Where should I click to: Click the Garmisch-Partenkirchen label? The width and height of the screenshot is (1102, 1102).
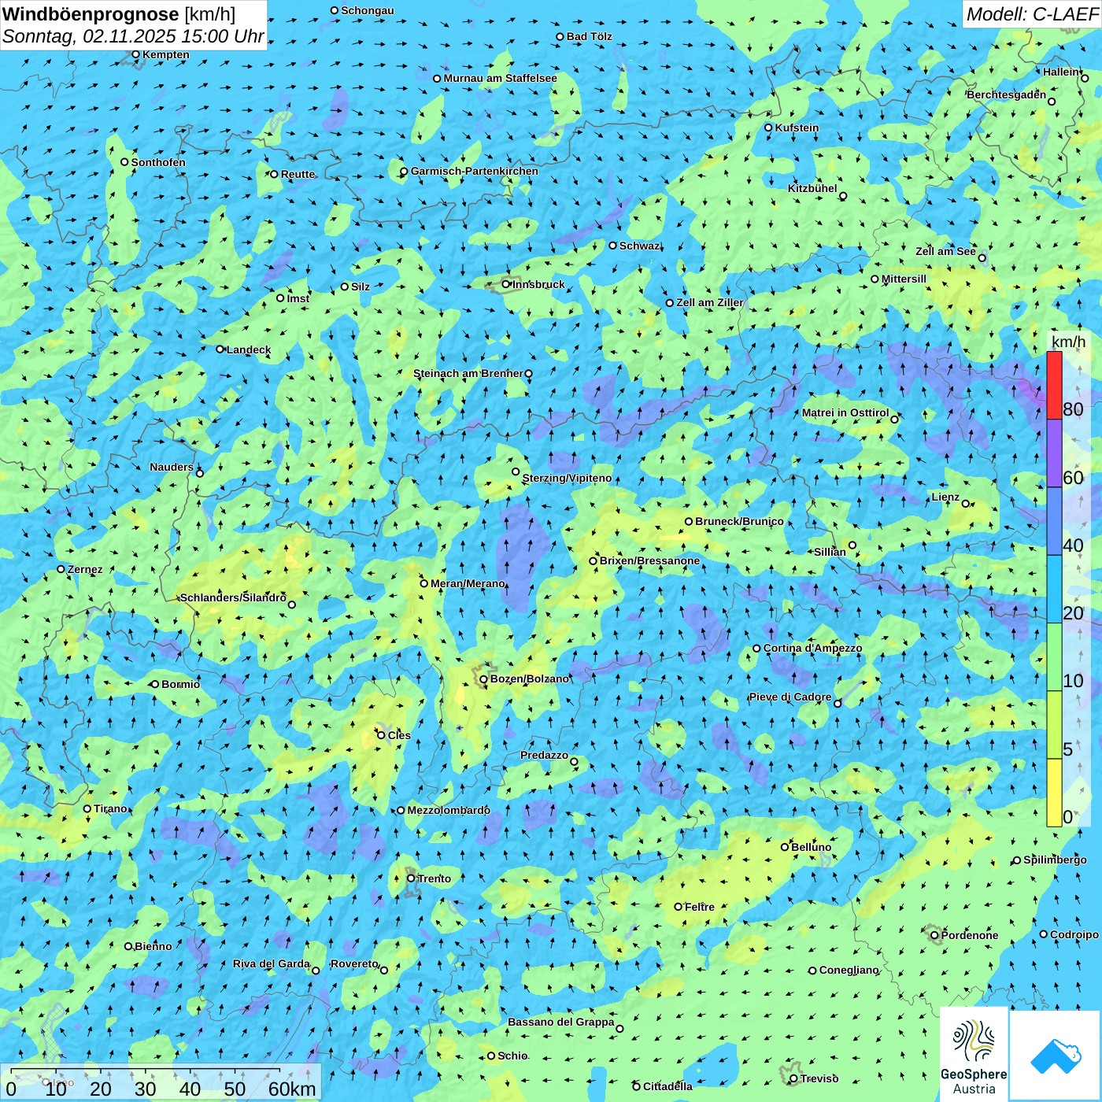point(475,171)
